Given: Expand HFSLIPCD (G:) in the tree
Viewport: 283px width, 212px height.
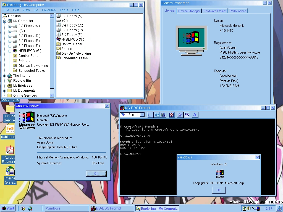Looking at the screenshot, I should tap(10, 51).
